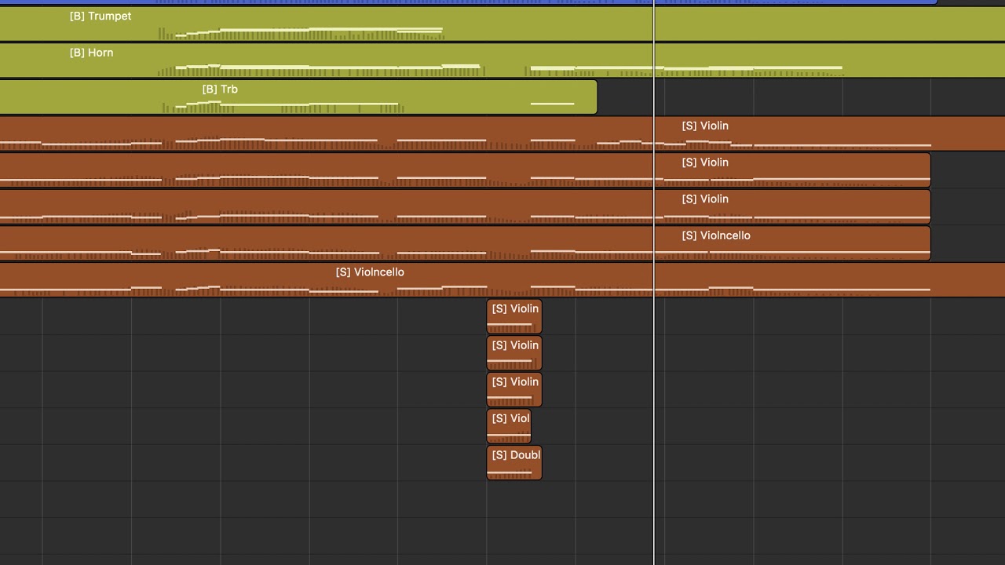Select the uppermost short [S] Violin clip
This screenshot has width=1005, height=565.
(x=514, y=316)
